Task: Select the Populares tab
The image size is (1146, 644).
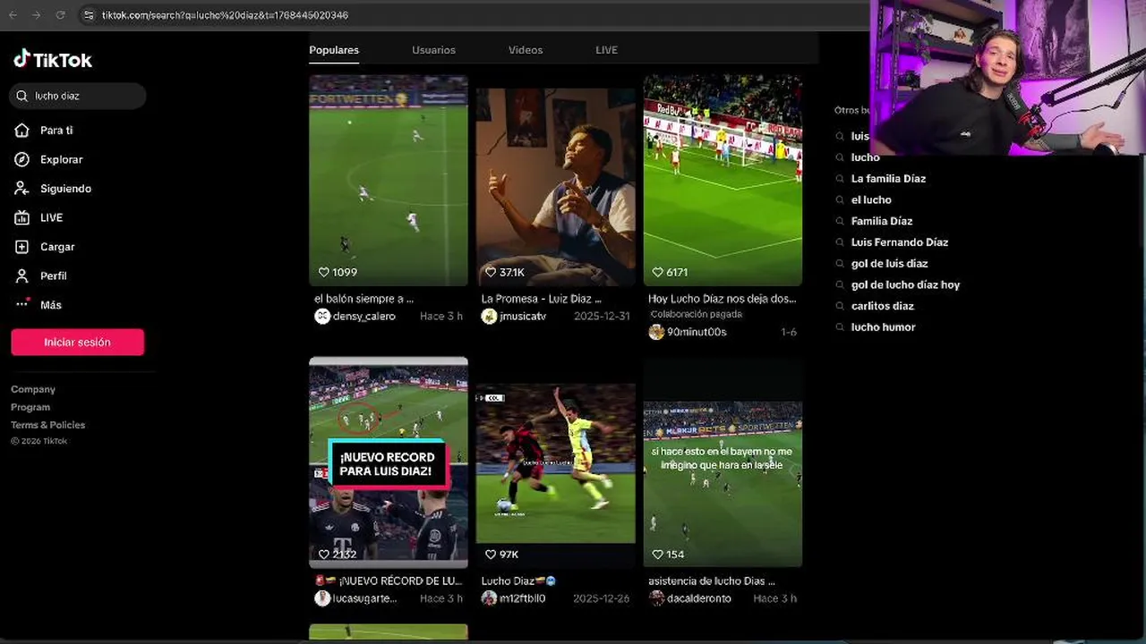Action: click(x=334, y=50)
